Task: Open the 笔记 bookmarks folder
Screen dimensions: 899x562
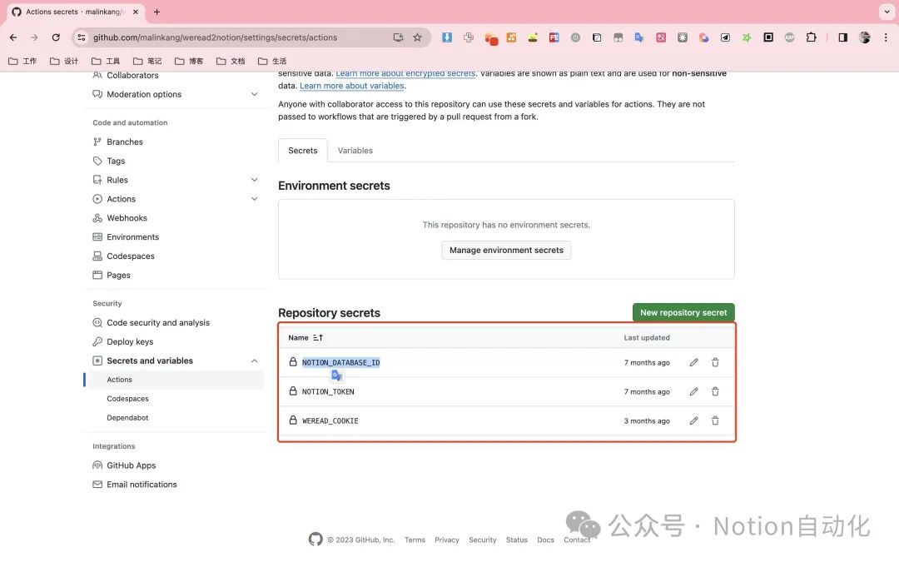Action: pyautogui.click(x=147, y=61)
